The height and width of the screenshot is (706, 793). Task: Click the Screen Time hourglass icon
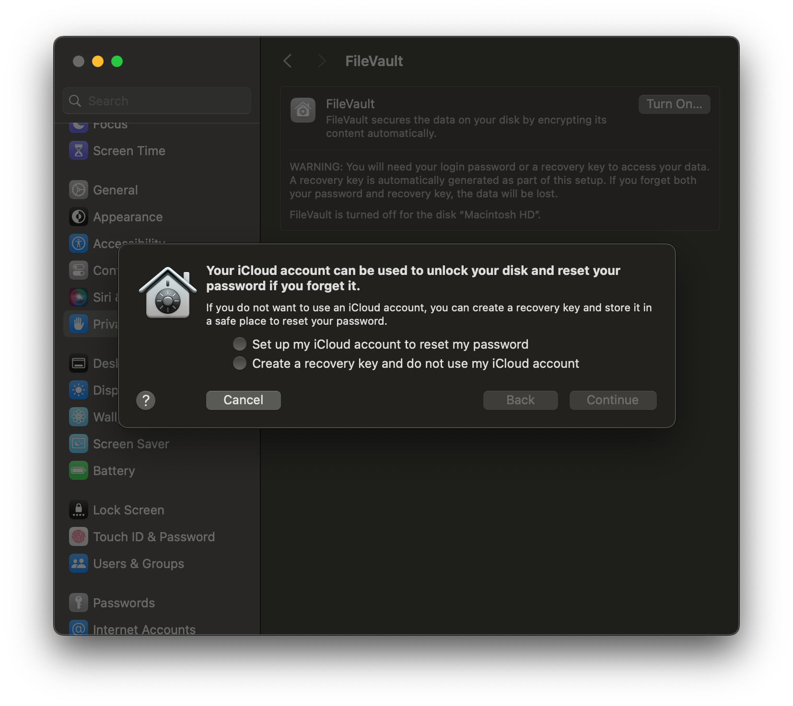coord(79,151)
